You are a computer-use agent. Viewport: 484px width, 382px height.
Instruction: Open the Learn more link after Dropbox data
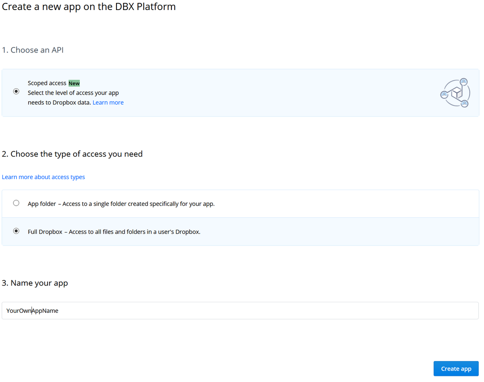coord(108,103)
